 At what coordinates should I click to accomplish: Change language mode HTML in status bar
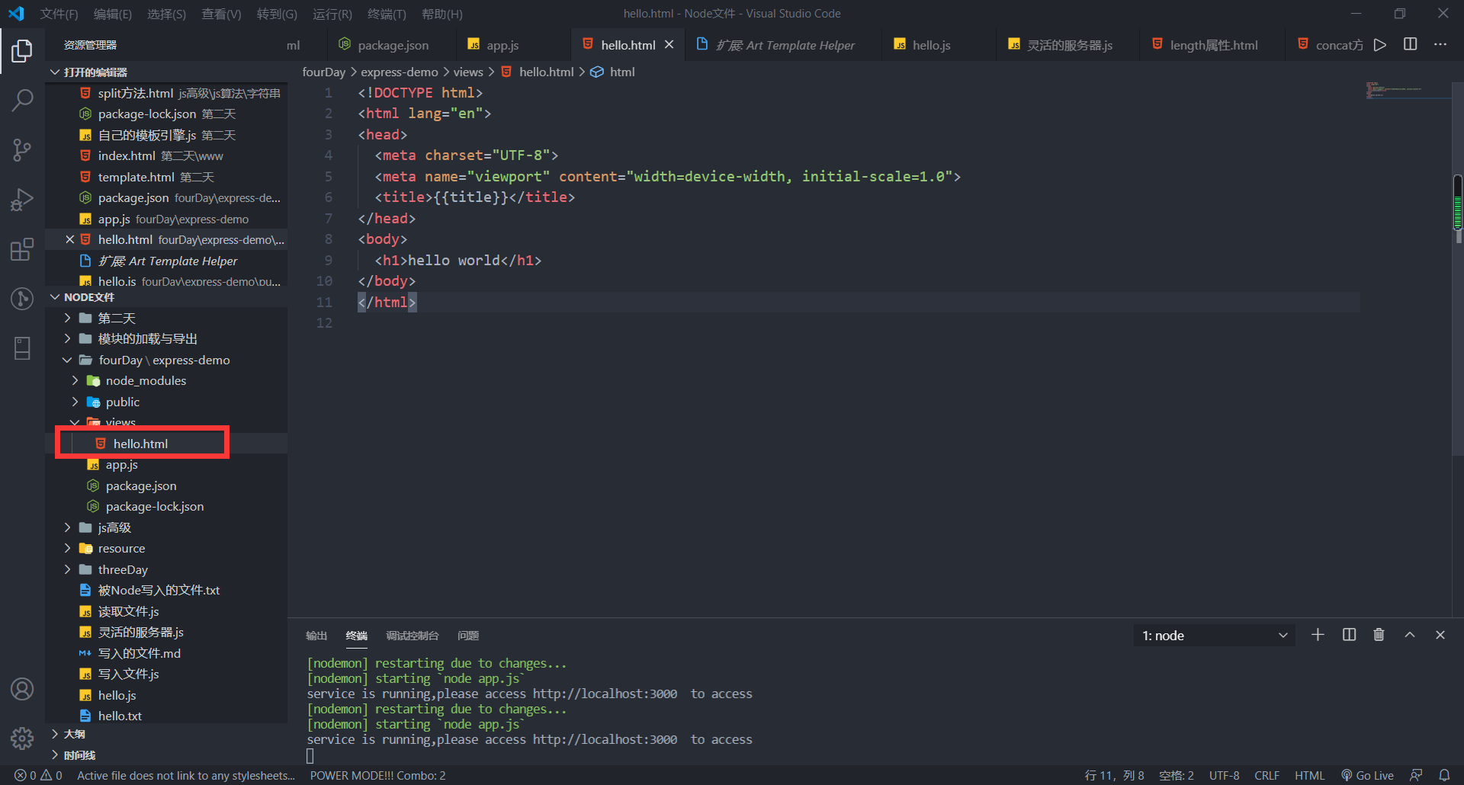1309,775
